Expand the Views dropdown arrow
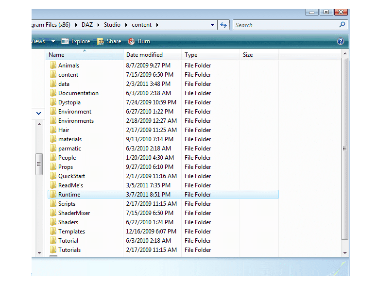Viewport: 377px width, 282px height. [53, 41]
